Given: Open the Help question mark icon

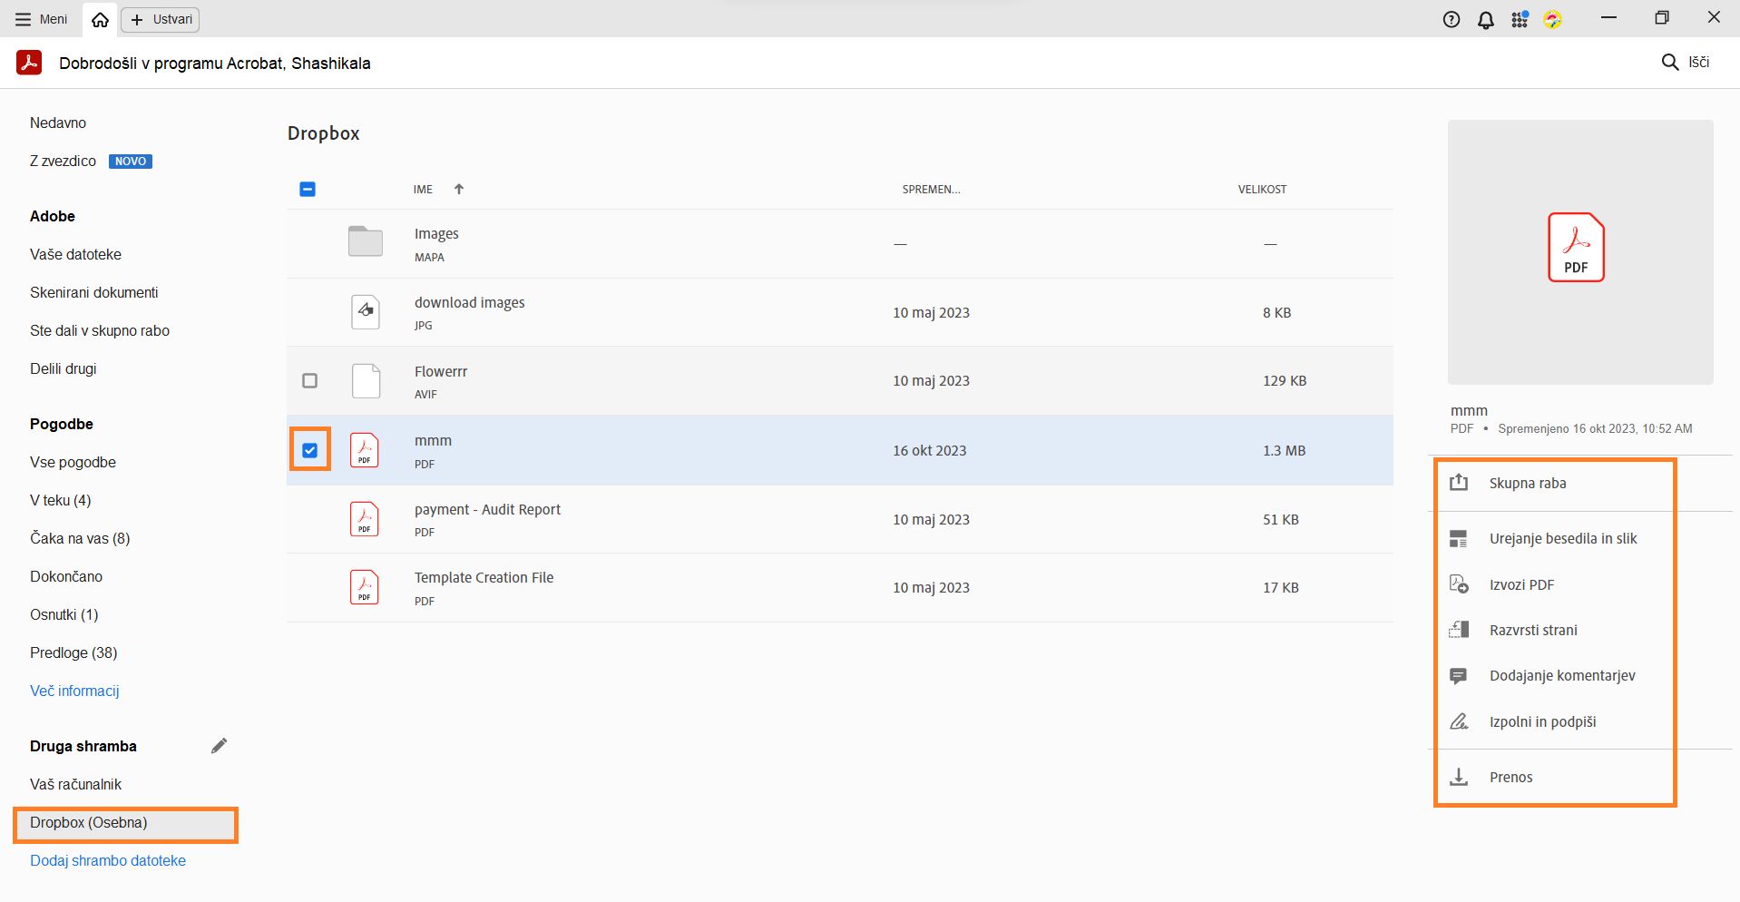Looking at the screenshot, I should tap(1452, 19).
